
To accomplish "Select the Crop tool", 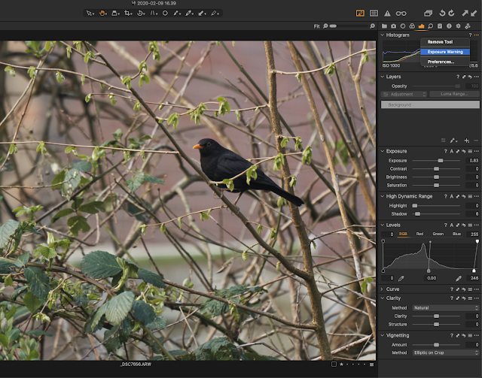I will pos(127,14).
